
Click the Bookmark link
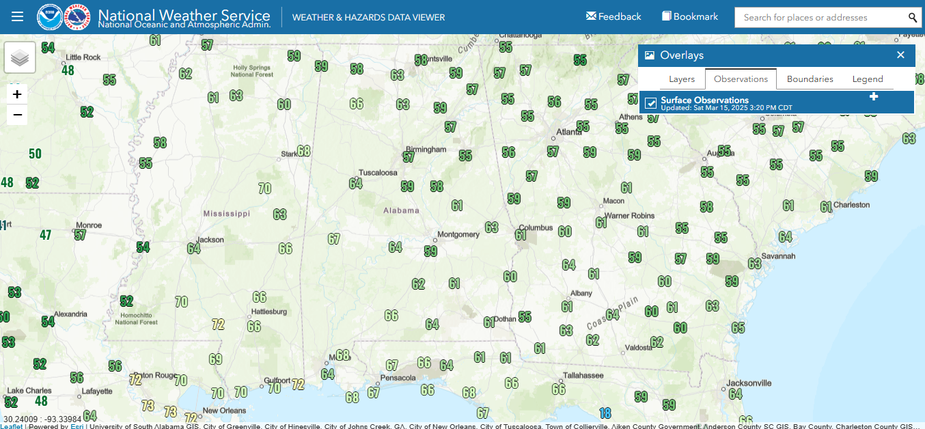[690, 17]
